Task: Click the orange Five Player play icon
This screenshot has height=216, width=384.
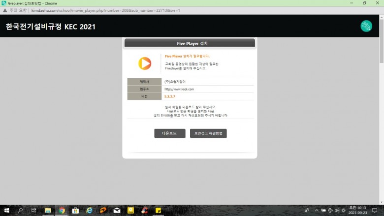Action: (144, 63)
